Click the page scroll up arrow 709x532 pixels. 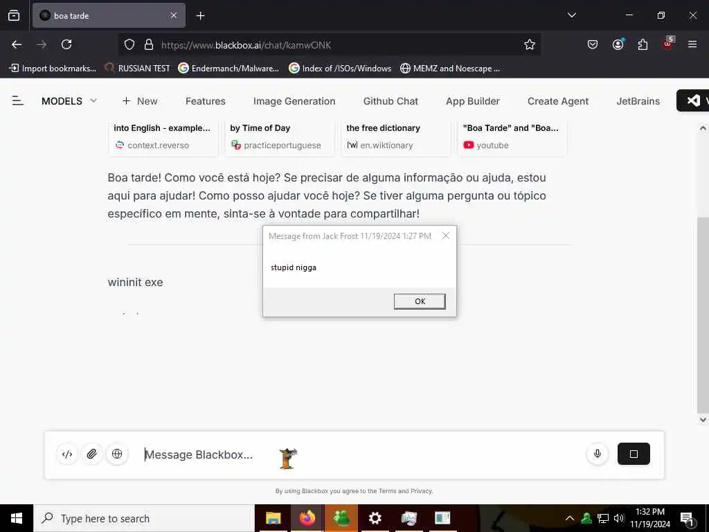click(703, 128)
